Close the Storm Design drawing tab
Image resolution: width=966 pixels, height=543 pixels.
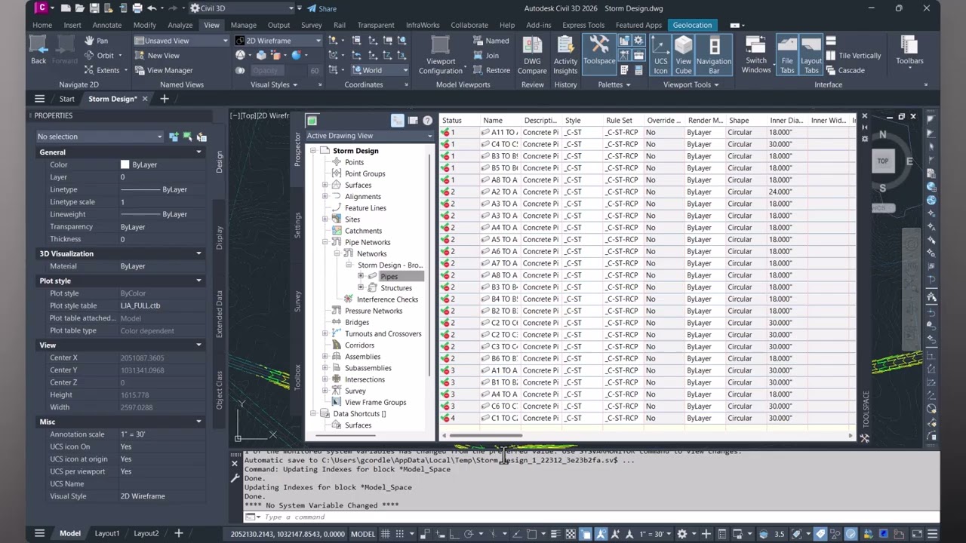click(x=145, y=99)
